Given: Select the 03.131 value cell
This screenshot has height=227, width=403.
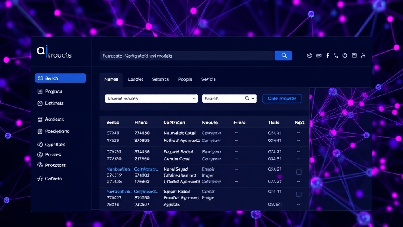Looking at the screenshot, I should (275, 205).
